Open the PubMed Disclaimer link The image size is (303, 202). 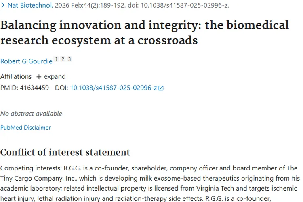pos(25,127)
